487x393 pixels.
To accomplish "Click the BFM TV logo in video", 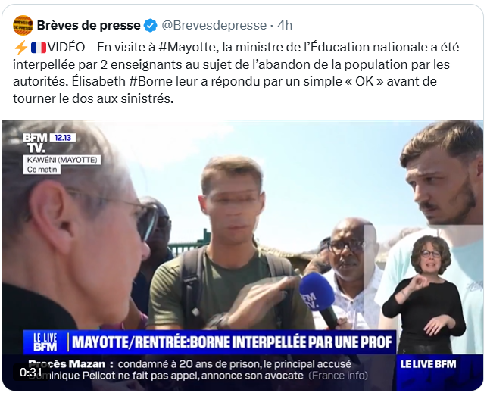I will click(x=35, y=143).
